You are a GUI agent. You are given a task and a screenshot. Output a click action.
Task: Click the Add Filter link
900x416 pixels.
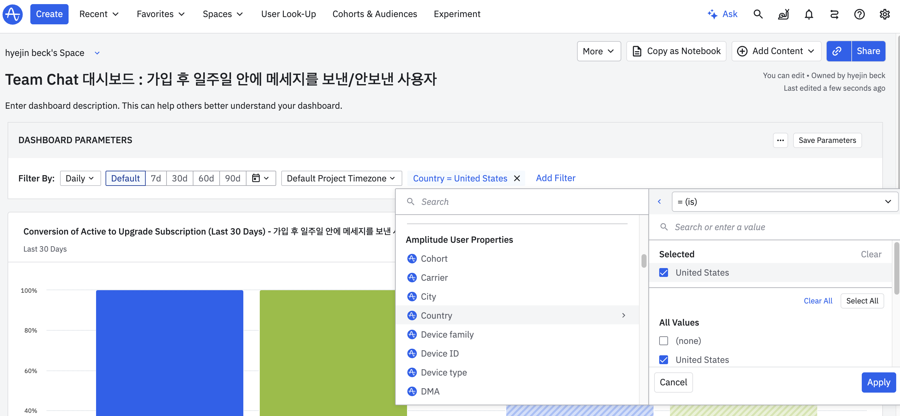[x=555, y=178]
